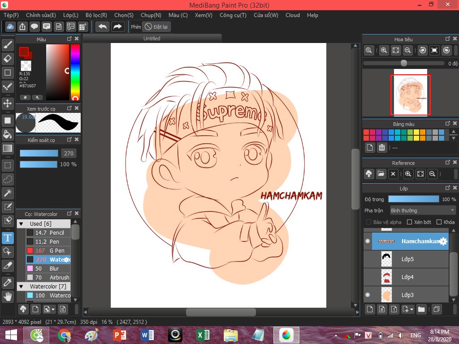Image resolution: width=459 pixels, height=344 pixels.
Task: Select the Text tool
Action: (x=8, y=238)
